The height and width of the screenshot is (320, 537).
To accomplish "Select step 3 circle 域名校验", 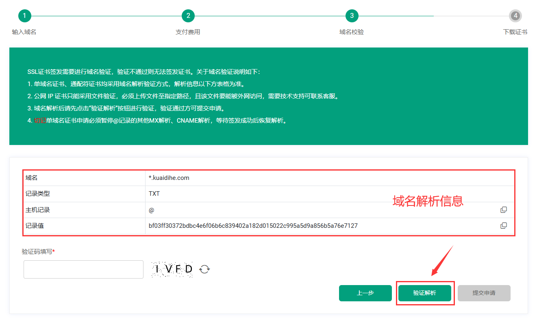I will [352, 16].
